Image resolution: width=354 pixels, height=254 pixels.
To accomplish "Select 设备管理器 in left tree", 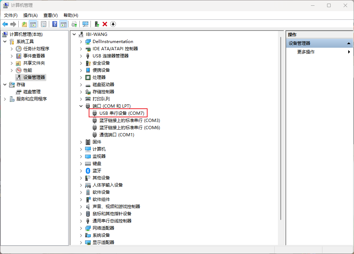I will tap(34, 77).
